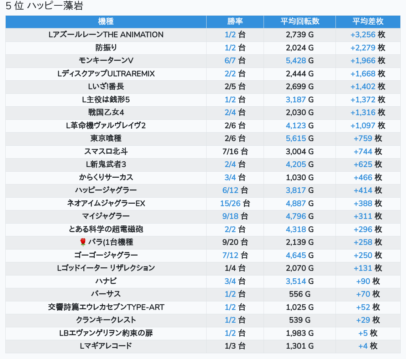Click the 4,645 rotations for ゴーゴージャグラー

pyautogui.click(x=296, y=255)
